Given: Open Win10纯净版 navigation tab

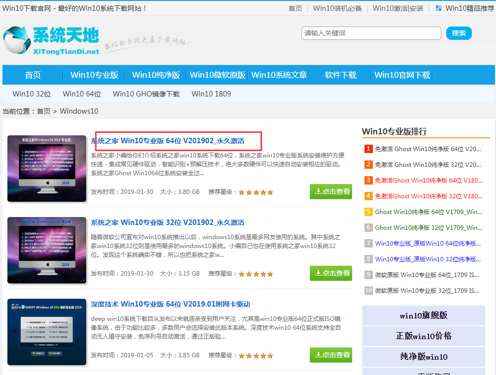Looking at the screenshot, I should 156,75.
